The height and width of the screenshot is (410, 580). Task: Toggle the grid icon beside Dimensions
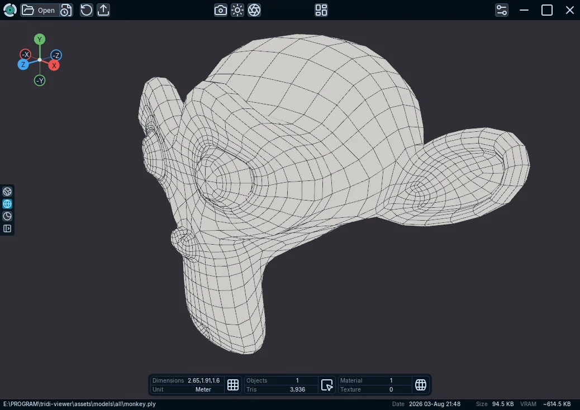point(232,385)
